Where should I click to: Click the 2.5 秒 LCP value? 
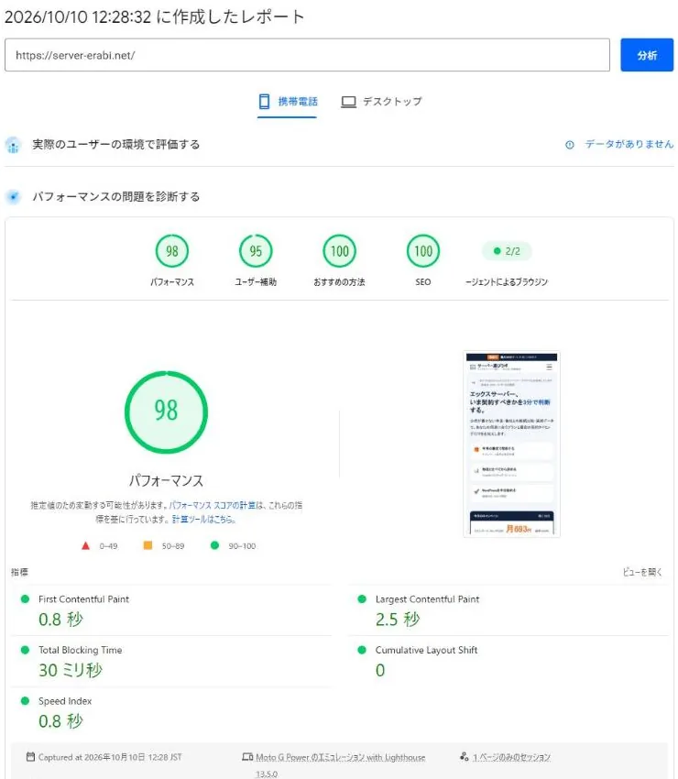click(398, 620)
